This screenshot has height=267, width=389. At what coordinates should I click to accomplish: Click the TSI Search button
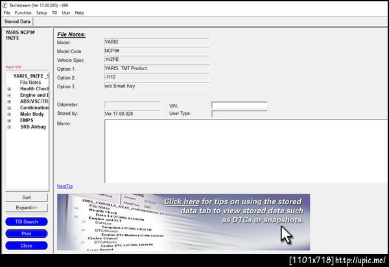coord(27,222)
